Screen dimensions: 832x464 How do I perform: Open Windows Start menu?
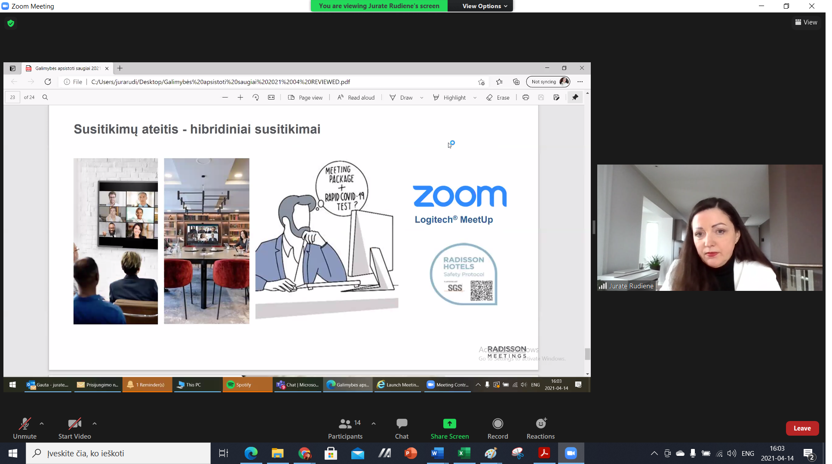click(x=13, y=453)
